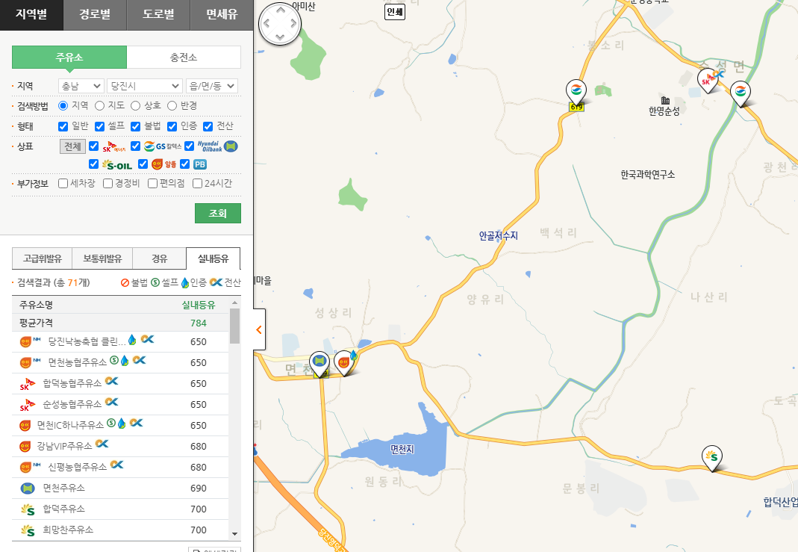Click the NH logo in 신평농협주유소 row
The image size is (798, 552).
37,465
